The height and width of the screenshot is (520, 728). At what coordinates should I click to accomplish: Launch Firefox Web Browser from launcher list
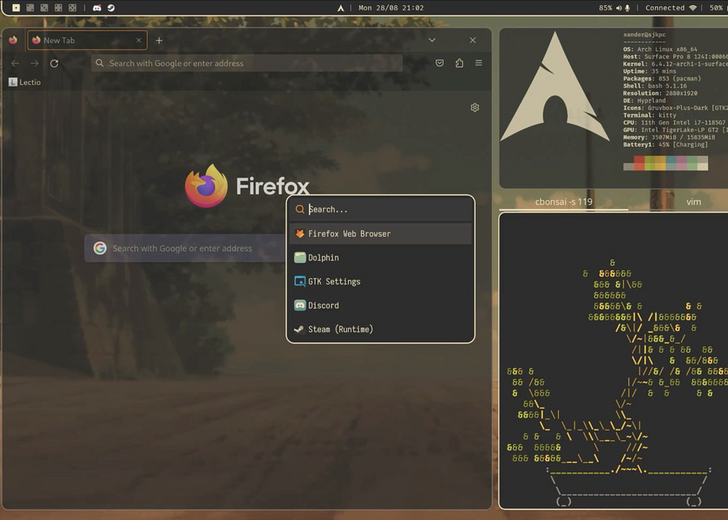[381, 234]
